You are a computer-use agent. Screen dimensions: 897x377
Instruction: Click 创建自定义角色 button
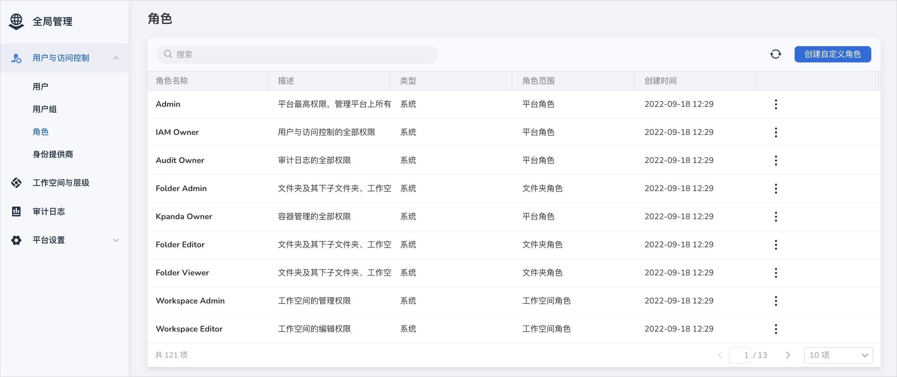pos(832,54)
